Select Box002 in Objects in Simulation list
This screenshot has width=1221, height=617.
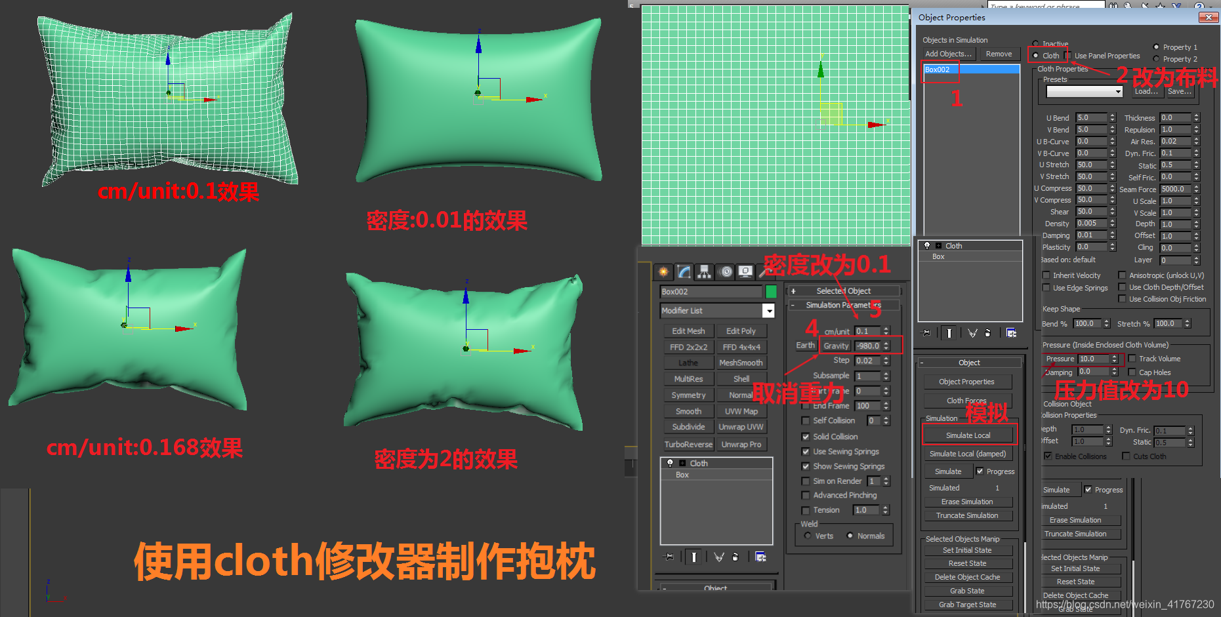[971, 70]
